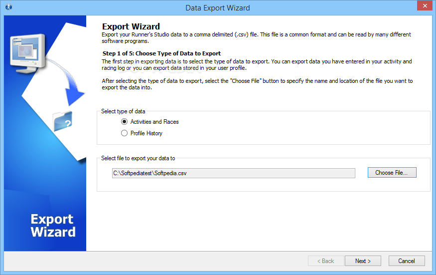The width and height of the screenshot is (436, 275).
Task: Click the Data Export Wizard title text
Action: (x=218, y=8)
